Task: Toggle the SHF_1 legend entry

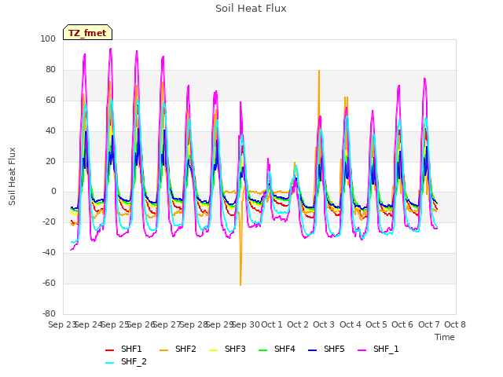Action: 378,349
